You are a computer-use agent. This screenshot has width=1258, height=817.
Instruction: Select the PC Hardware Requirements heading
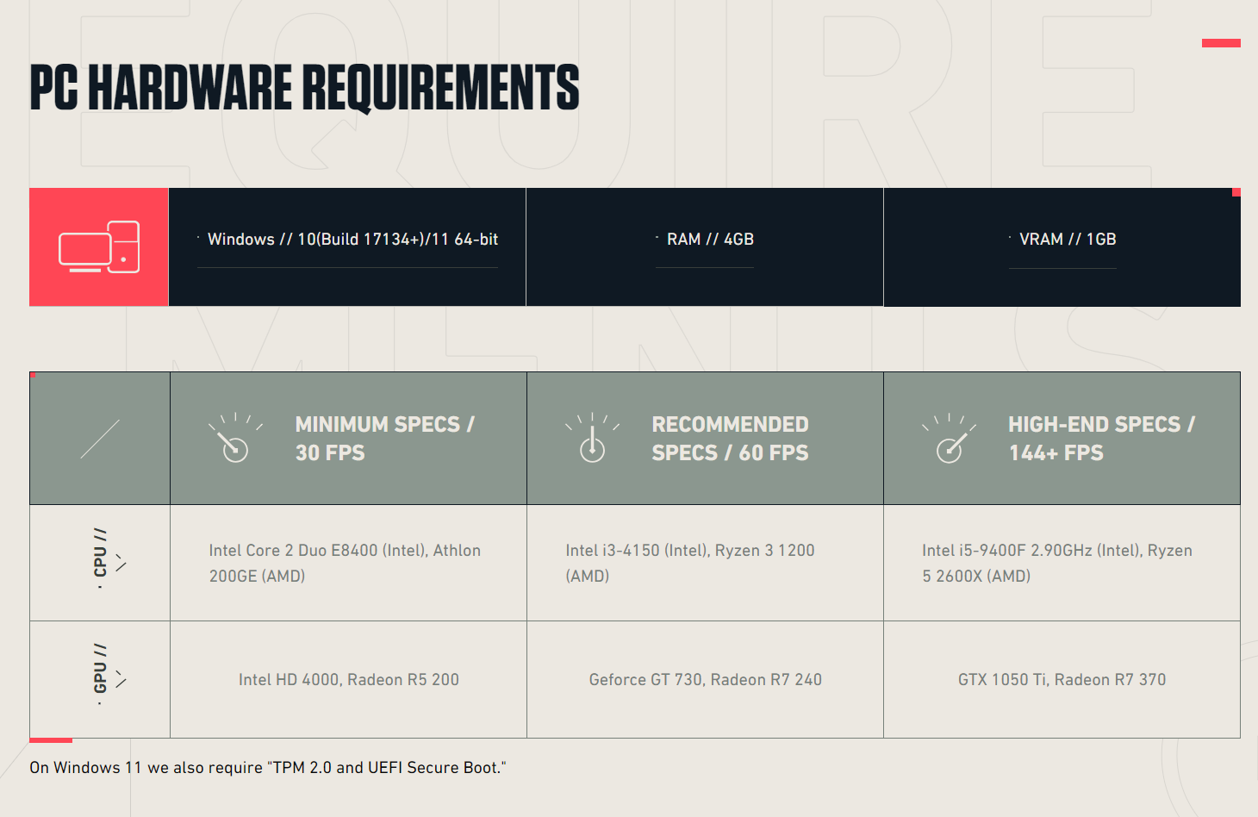click(304, 87)
